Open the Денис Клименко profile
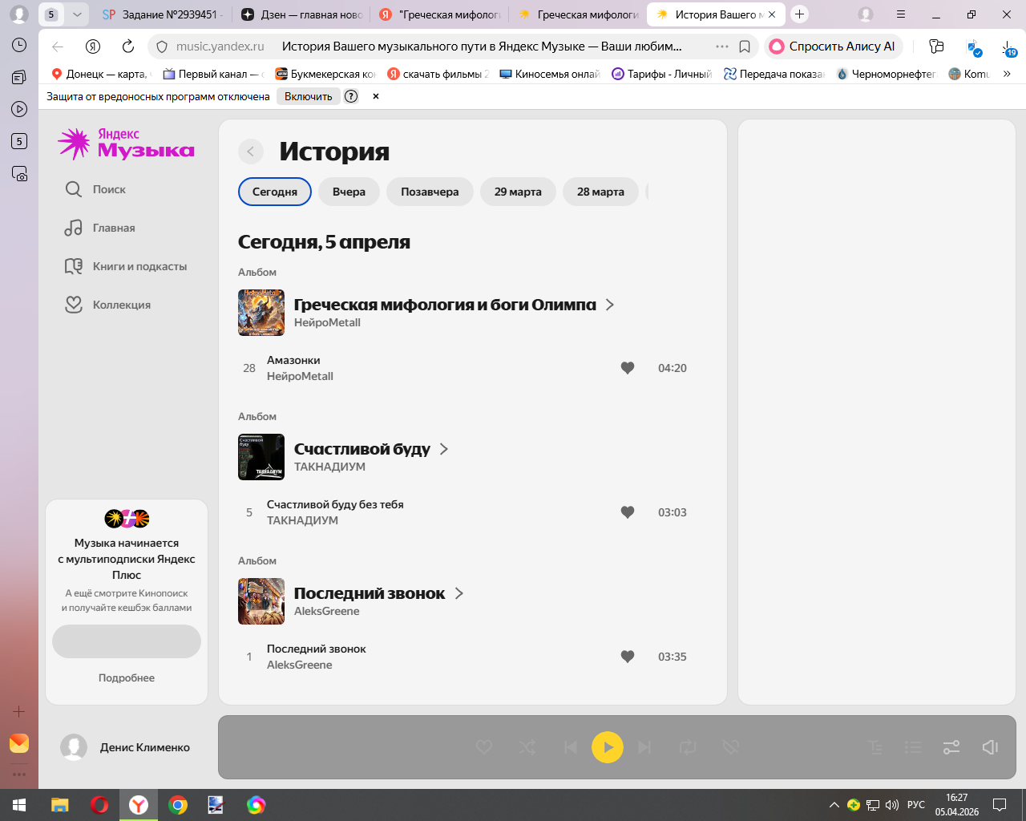The height and width of the screenshot is (821, 1026). coord(125,747)
